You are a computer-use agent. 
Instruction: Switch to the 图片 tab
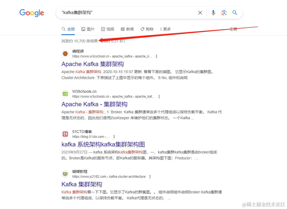click(x=88, y=29)
